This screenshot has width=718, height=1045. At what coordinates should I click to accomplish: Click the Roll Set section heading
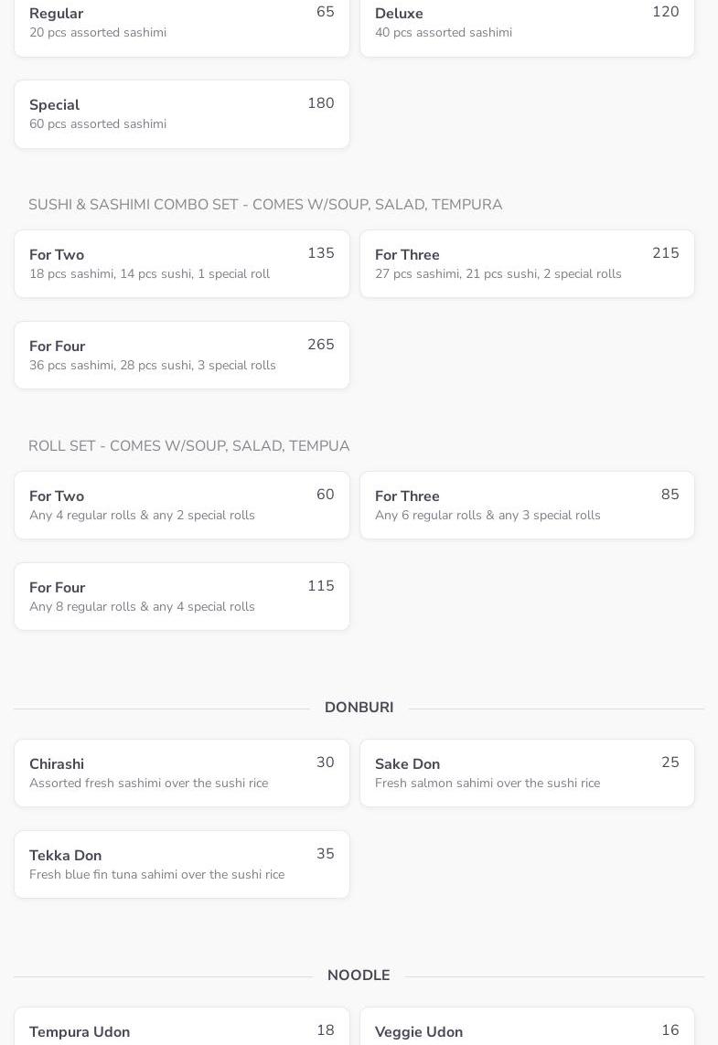(x=188, y=446)
